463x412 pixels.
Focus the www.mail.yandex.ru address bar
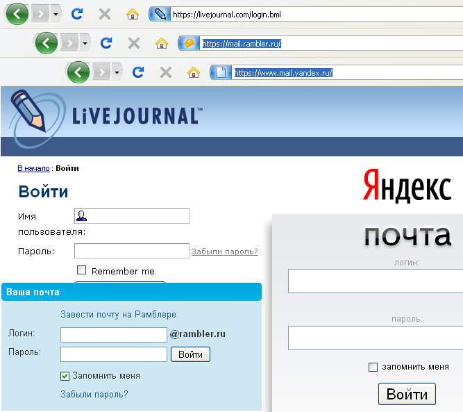click(347, 72)
